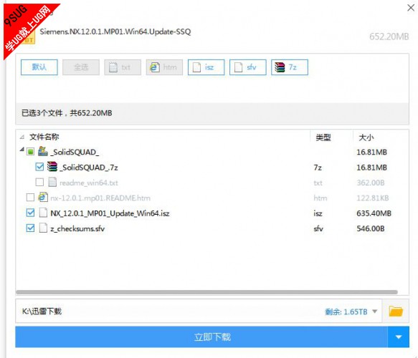Image resolution: width=418 pixels, height=358 pixels.
Task: Toggle the _SolidSQUAD_ folder checkbox
Action: tap(30, 152)
